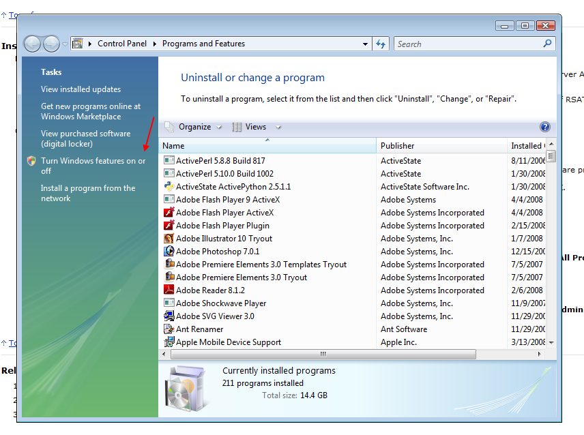Click the large installed programs box icon

click(x=185, y=389)
